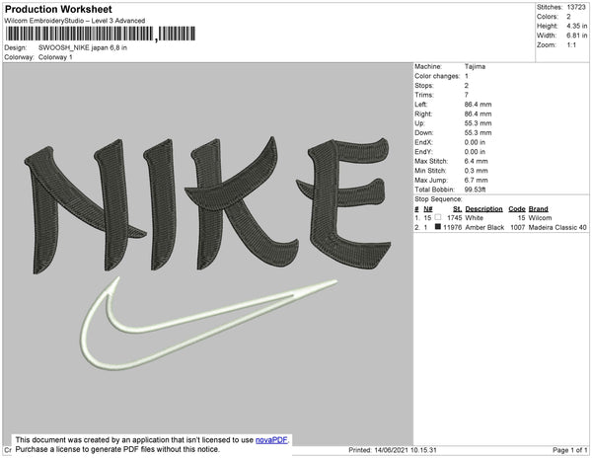The width and height of the screenshot is (592, 458).
Task: Click the Amber Black color swatch
Action: tap(438, 227)
